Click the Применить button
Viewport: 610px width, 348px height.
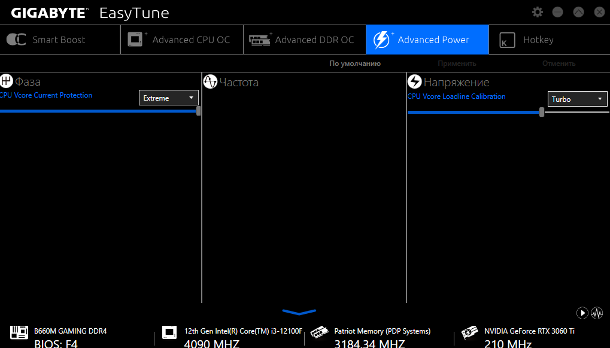click(457, 63)
